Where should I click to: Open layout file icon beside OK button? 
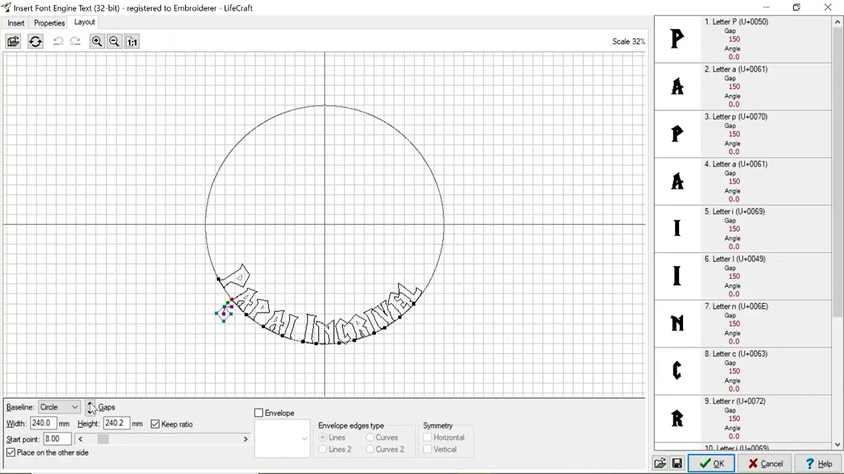point(659,463)
